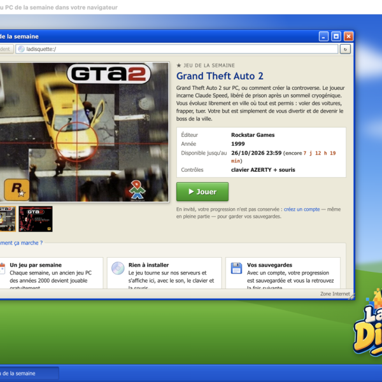Click the clavier AZERTY + souris value
This screenshot has height=382, width=382.
click(263, 170)
